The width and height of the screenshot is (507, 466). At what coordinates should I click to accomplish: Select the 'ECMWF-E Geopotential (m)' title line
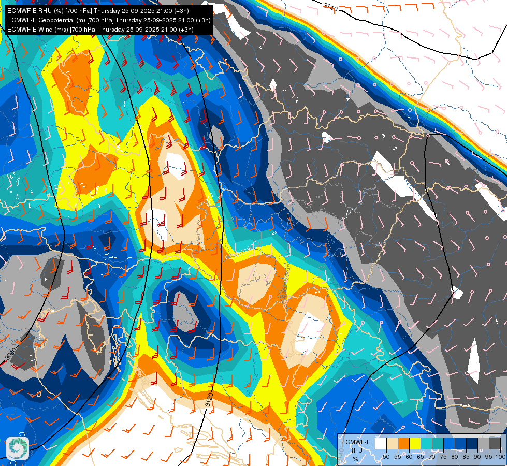tap(109, 20)
